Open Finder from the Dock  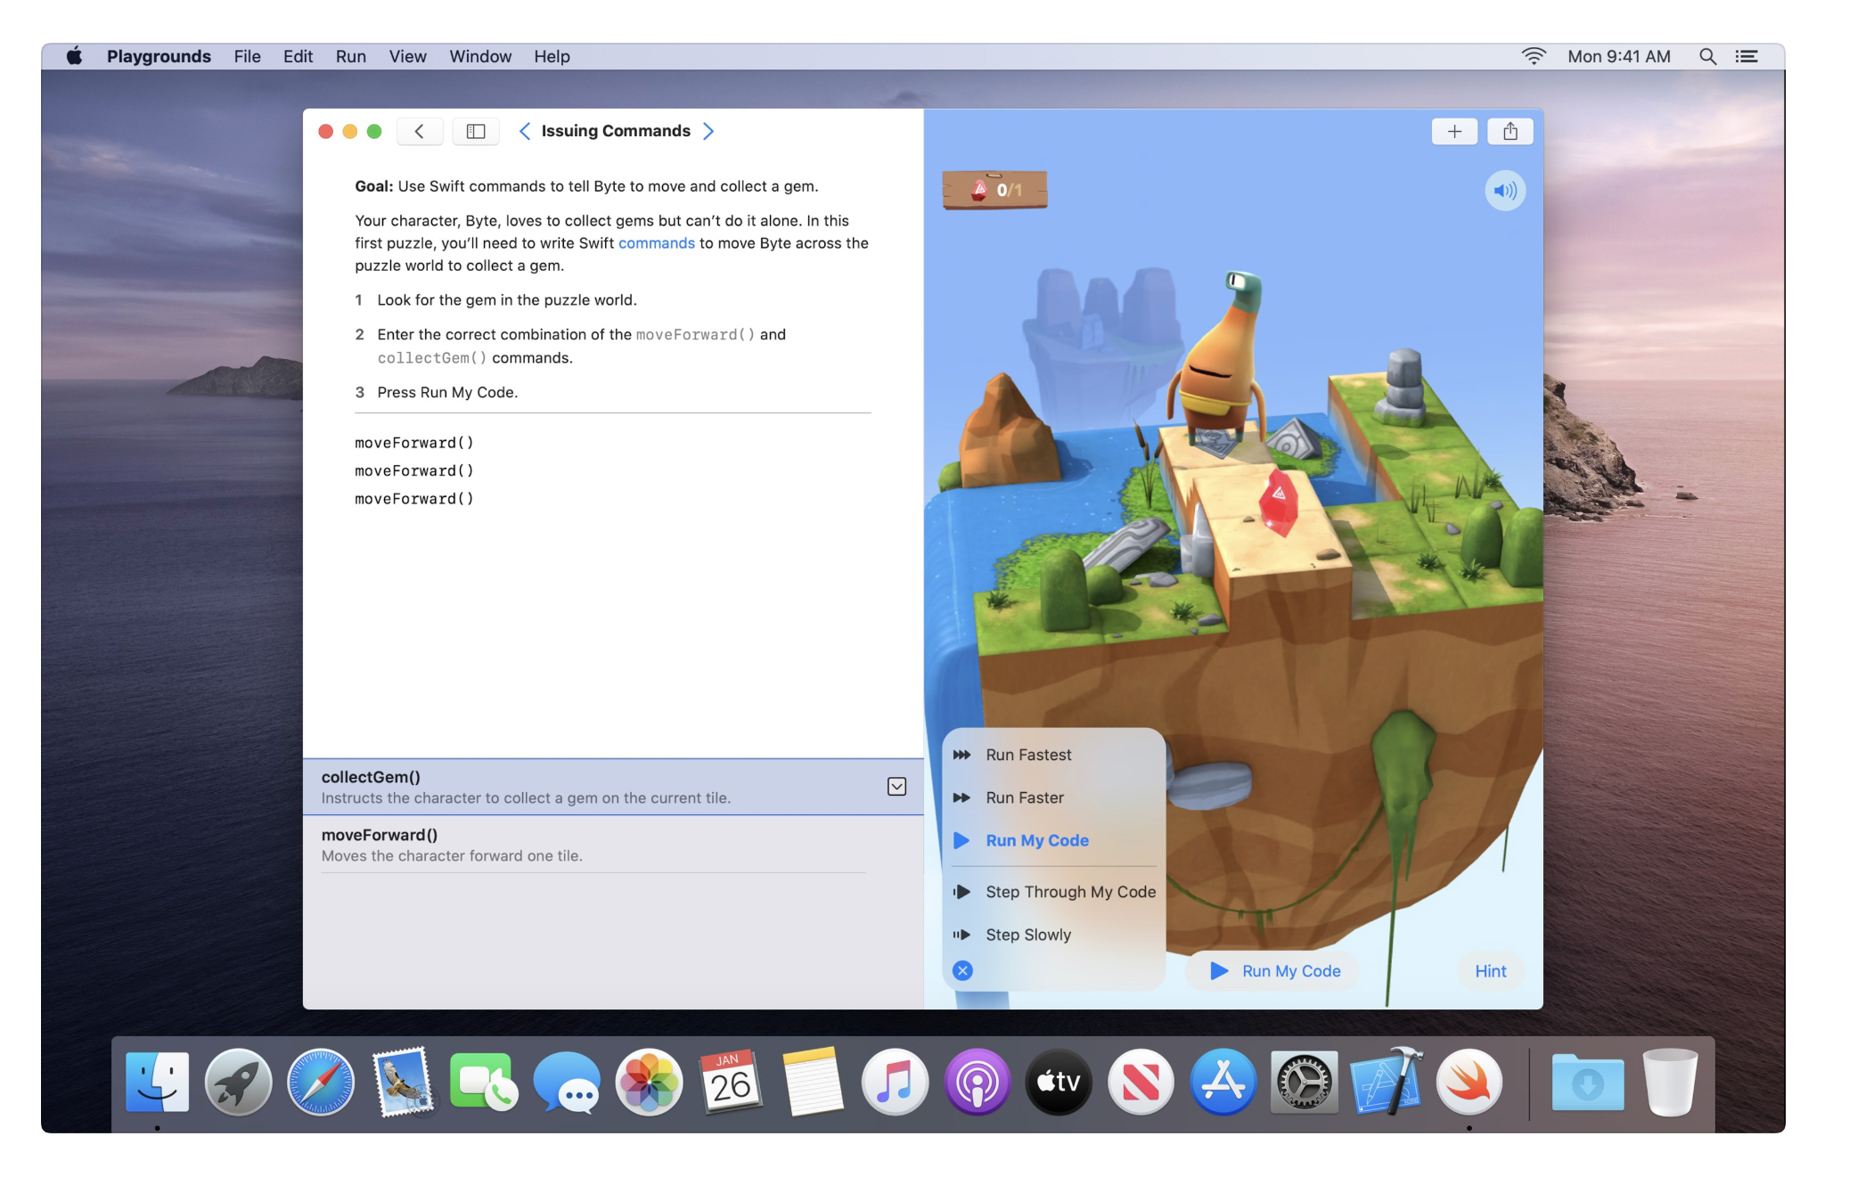[158, 1083]
